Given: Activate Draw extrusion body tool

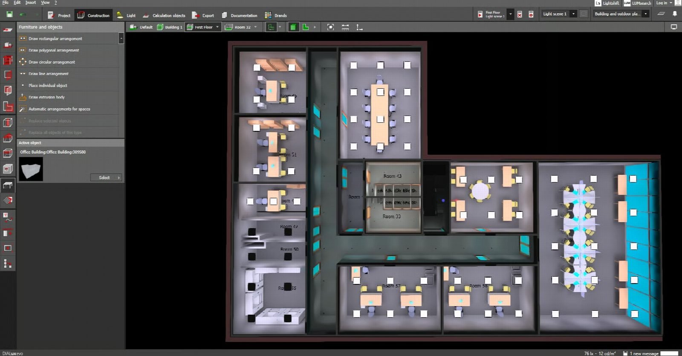Looking at the screenshot, I should click(68, 97).
